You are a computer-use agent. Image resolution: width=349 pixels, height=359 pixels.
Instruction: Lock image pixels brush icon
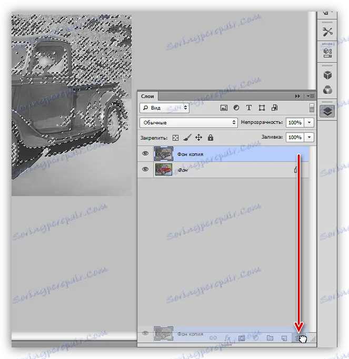tap(187, 138)
